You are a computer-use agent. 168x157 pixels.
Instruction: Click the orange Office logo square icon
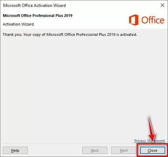134,20
